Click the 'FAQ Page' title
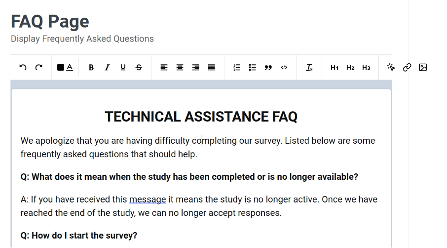This screenshot has width=447, height=248. coord(50,21)
